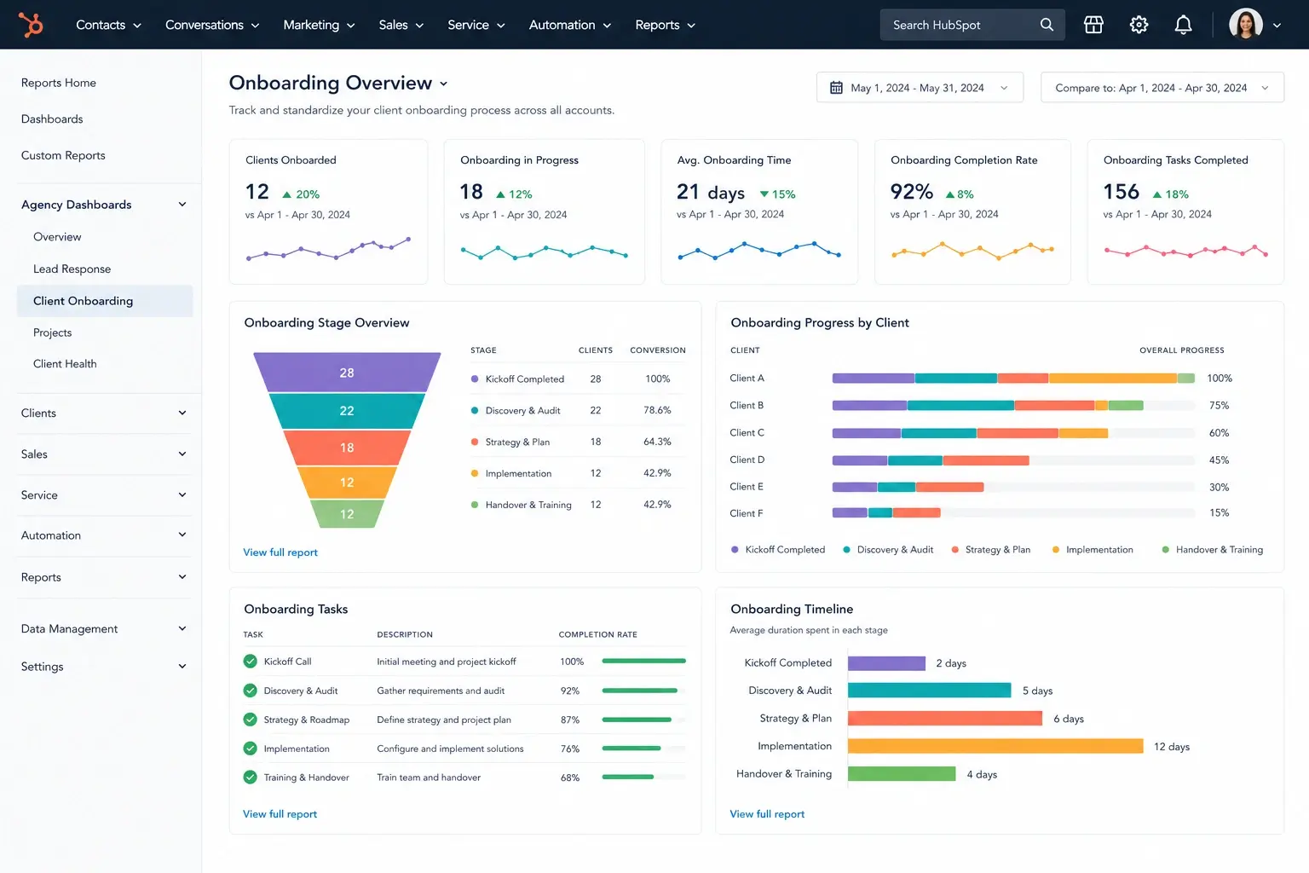View full report under Onboarding Timeline
Image resolution: width=1309 pixels, height=873 pixels.
pos(767,814)
